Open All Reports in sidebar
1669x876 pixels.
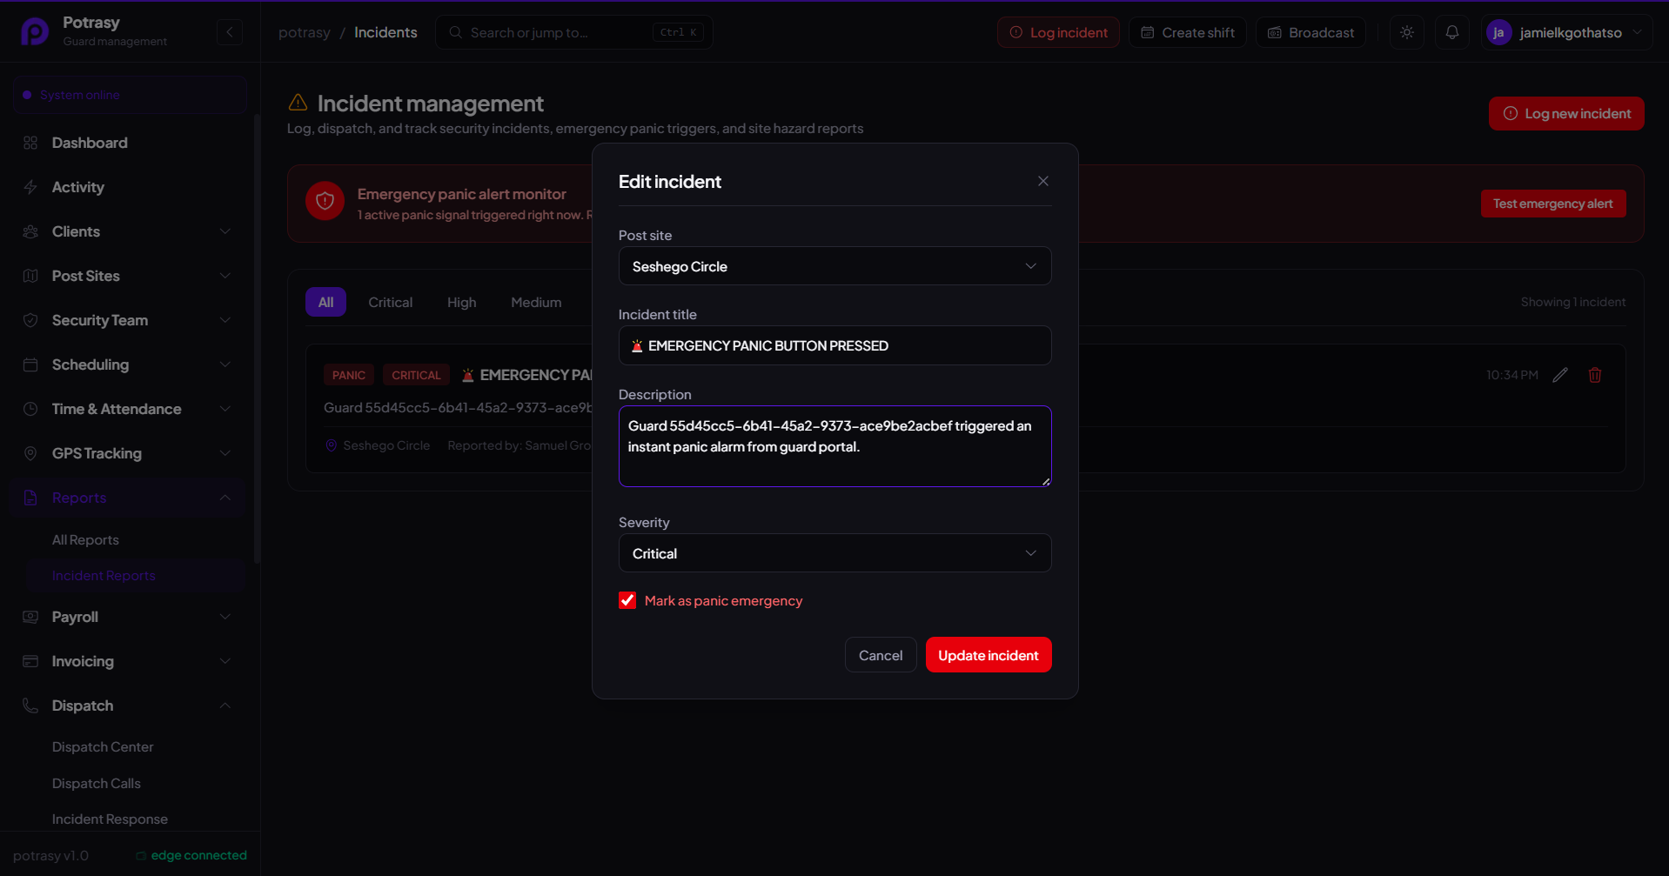[x=85, y=539]
